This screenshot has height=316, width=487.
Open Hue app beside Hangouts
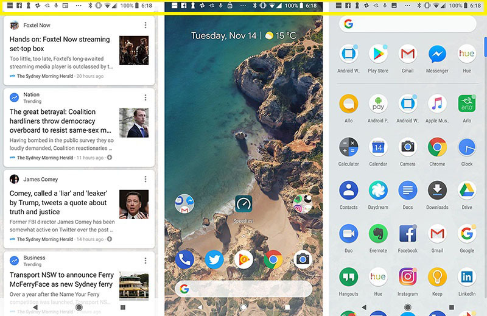coord(378,277)
